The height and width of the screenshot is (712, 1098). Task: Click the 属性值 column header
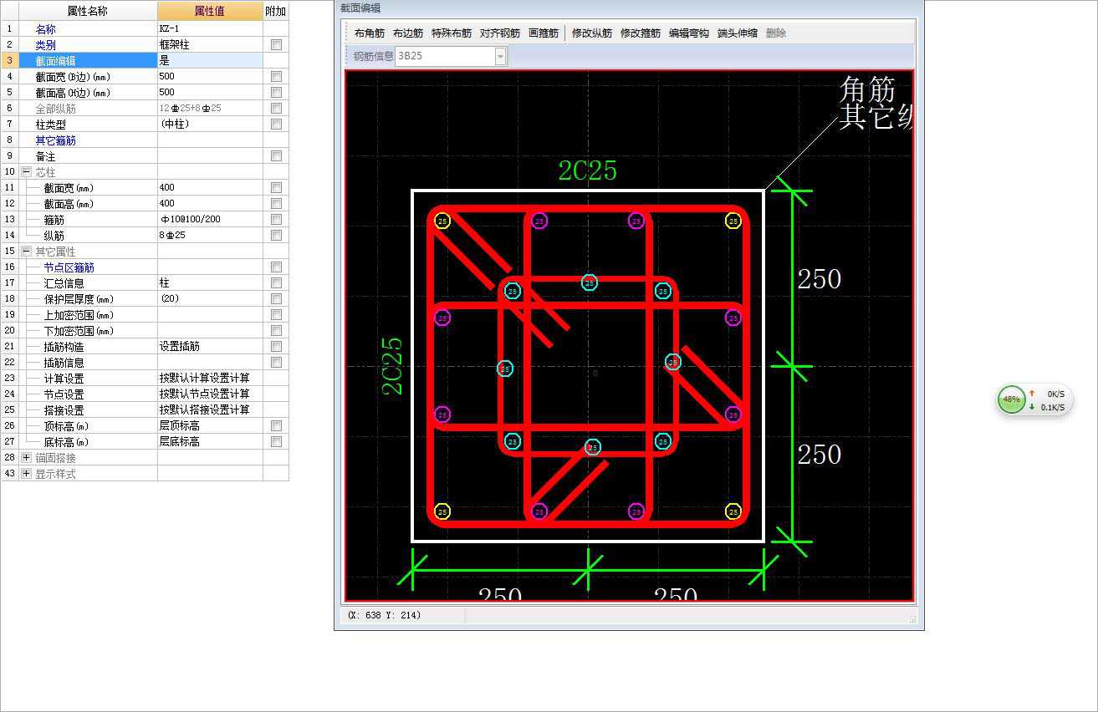coord(210,11)
